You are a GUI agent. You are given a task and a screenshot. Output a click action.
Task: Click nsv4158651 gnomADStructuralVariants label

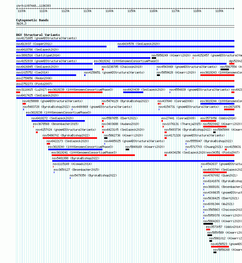(114, 72)
